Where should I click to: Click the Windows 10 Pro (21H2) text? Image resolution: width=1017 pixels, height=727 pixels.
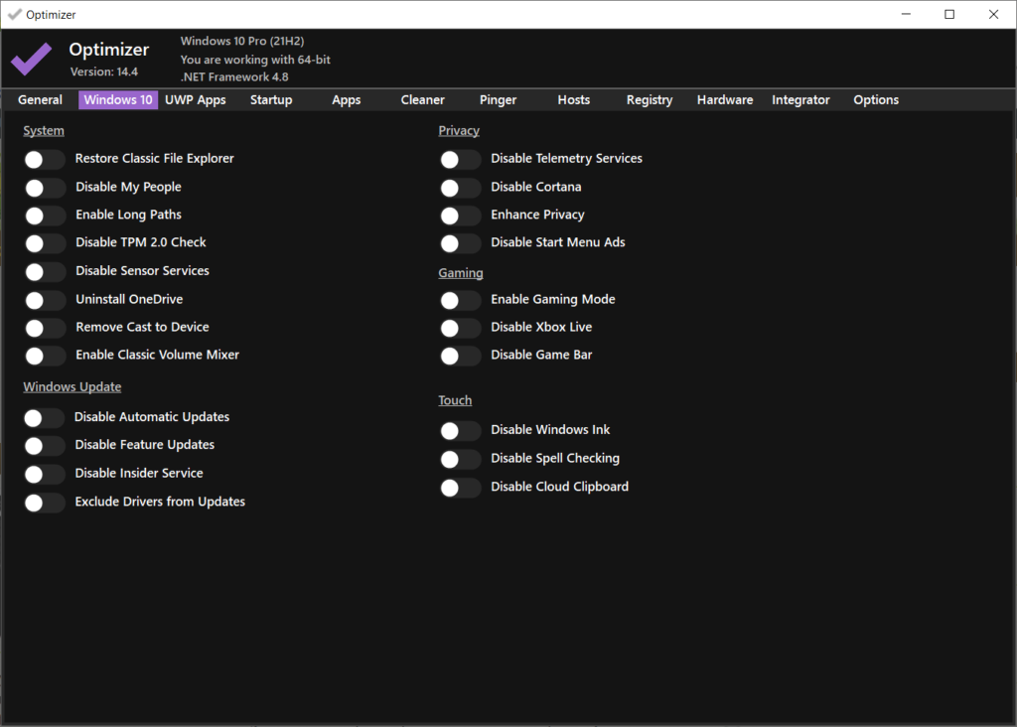(x=242, y=41)
